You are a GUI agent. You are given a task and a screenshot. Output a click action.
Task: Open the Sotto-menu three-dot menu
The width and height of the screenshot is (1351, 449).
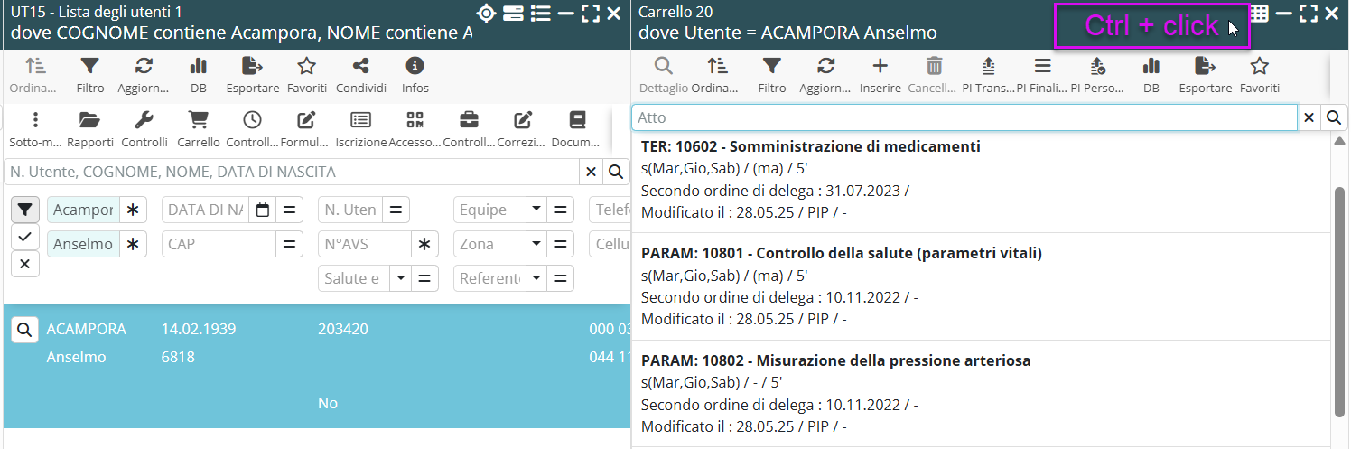click(35, 127)
